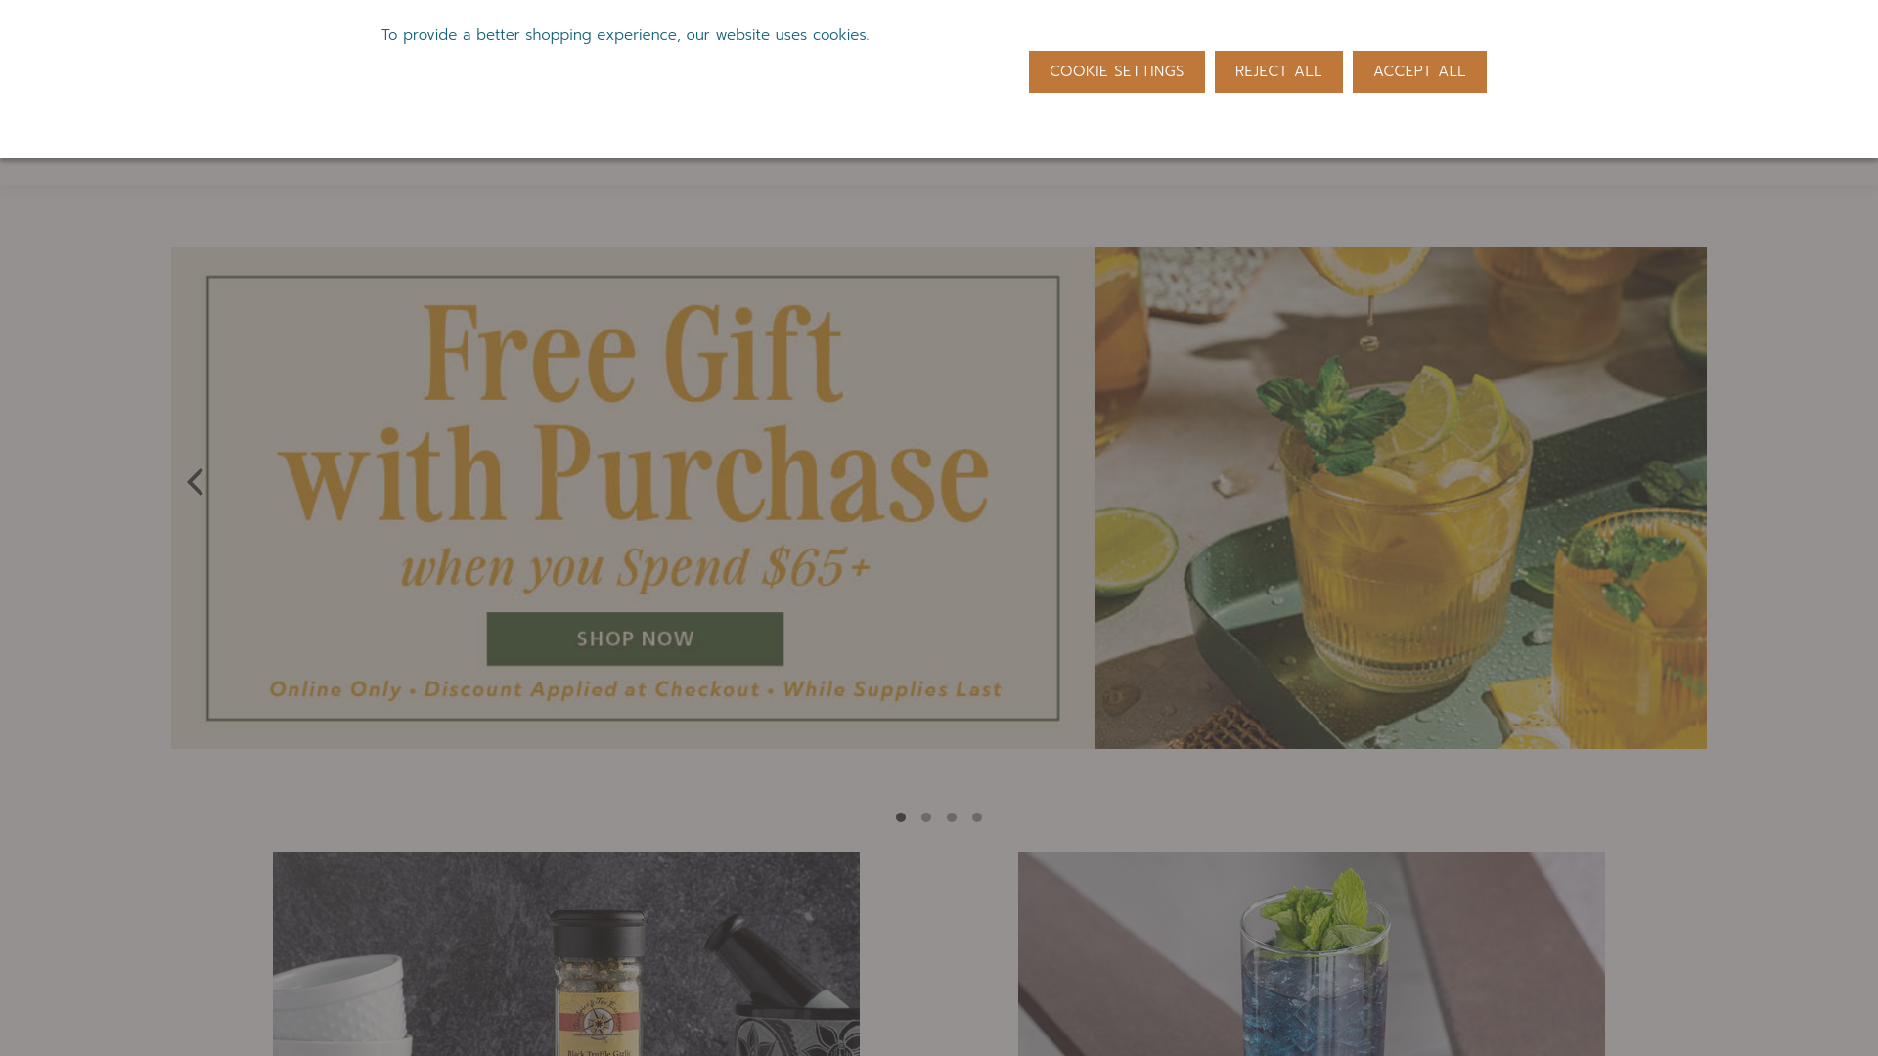Open Cookie Settings options
The width and height of the screenshot is (1878, 1056).
[1116, 71]
